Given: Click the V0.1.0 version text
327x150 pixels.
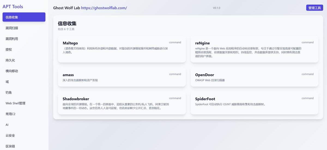Looking at the screenshot, I should coord(217,8).
